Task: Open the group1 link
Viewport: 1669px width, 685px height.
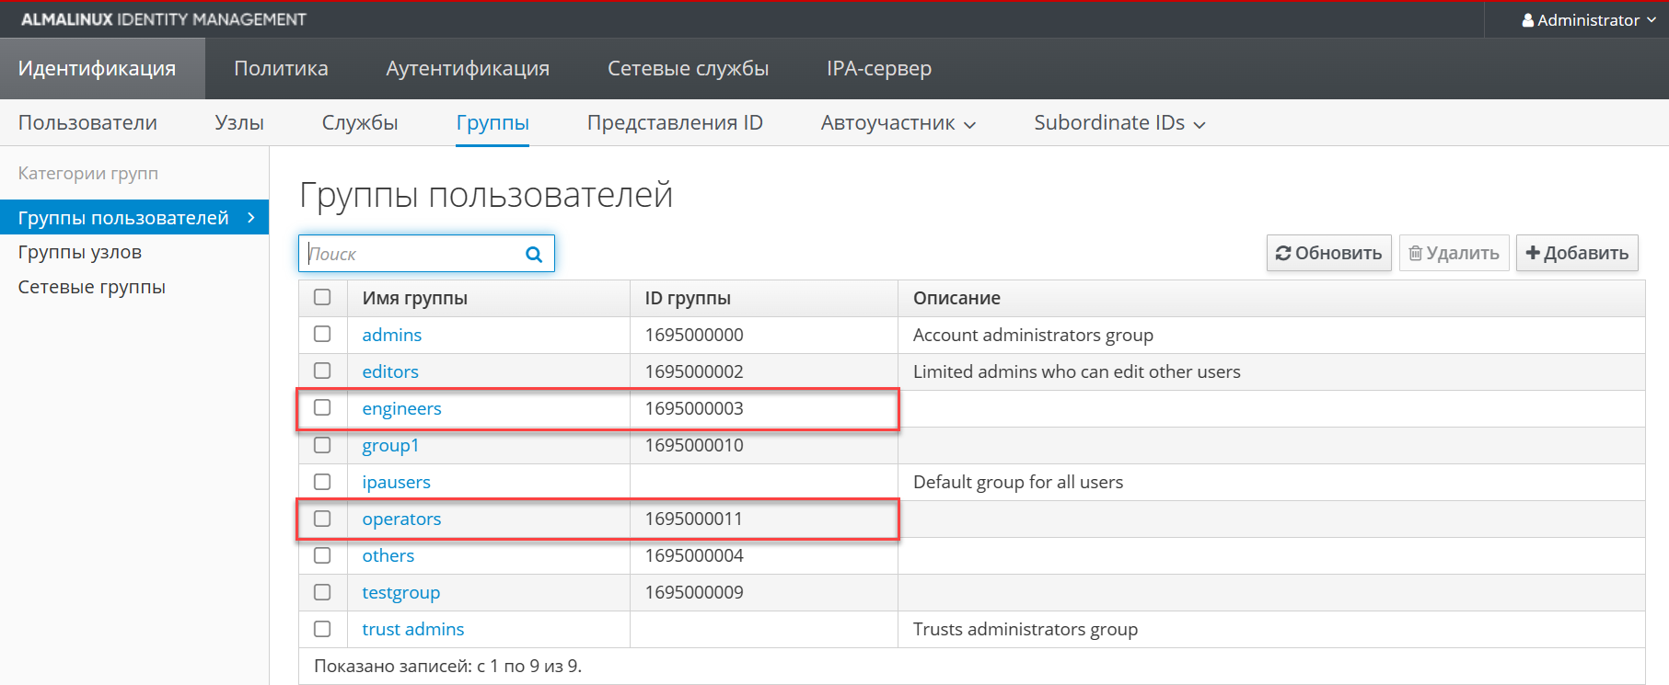Action: [x=390, y=445]
